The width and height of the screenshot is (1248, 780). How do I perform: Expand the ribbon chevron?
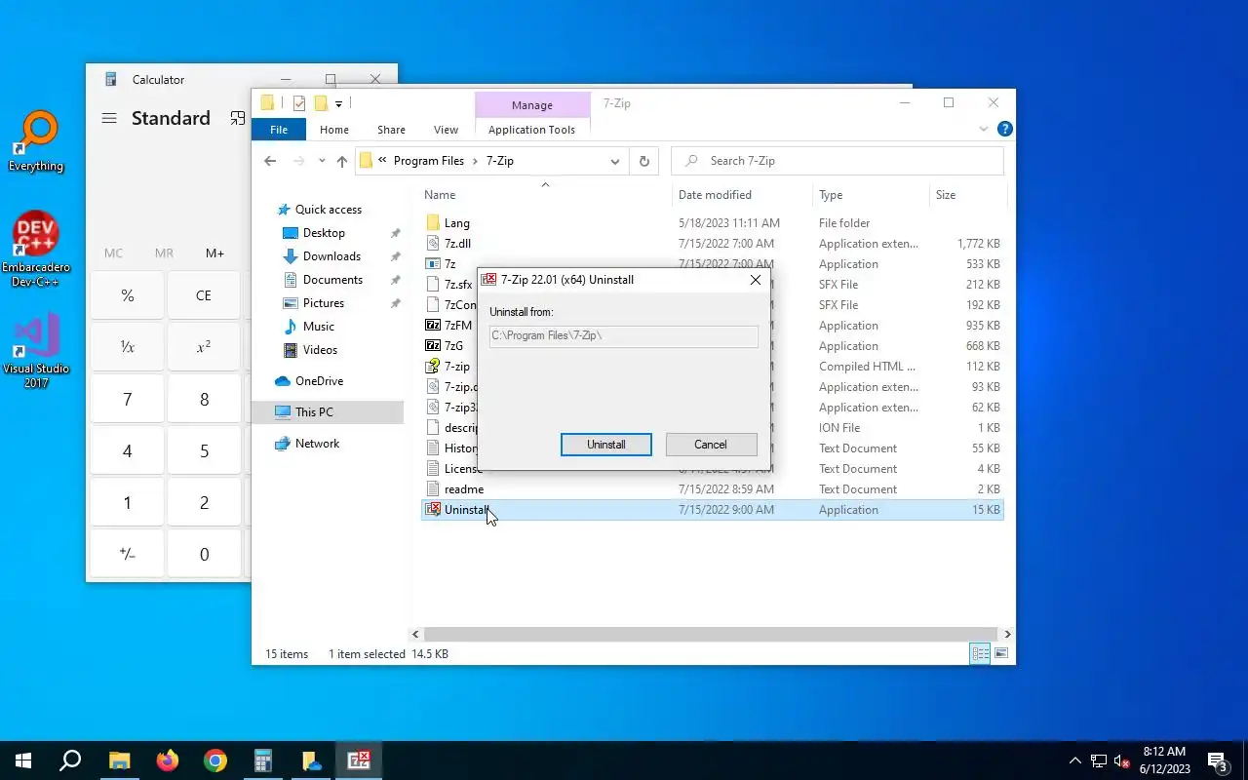(x=984, y=129)
